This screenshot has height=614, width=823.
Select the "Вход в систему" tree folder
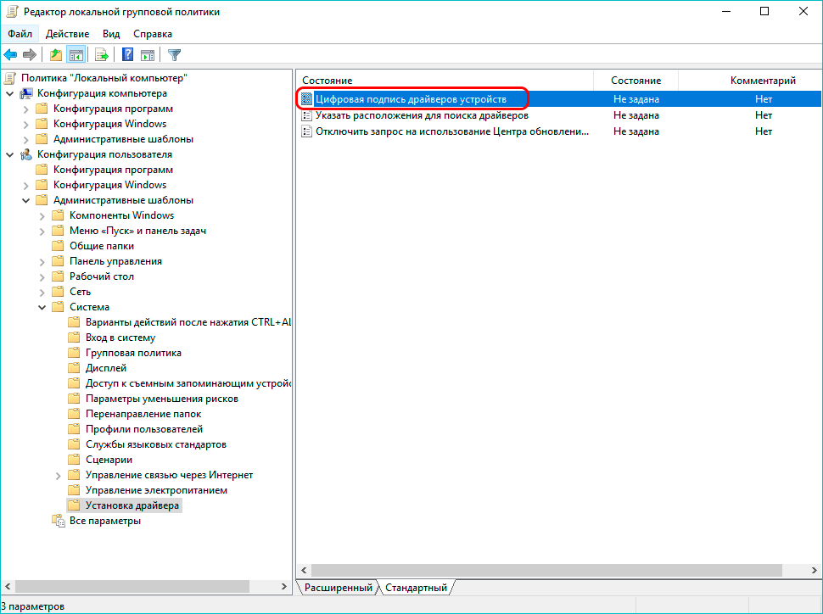(120, 338)
